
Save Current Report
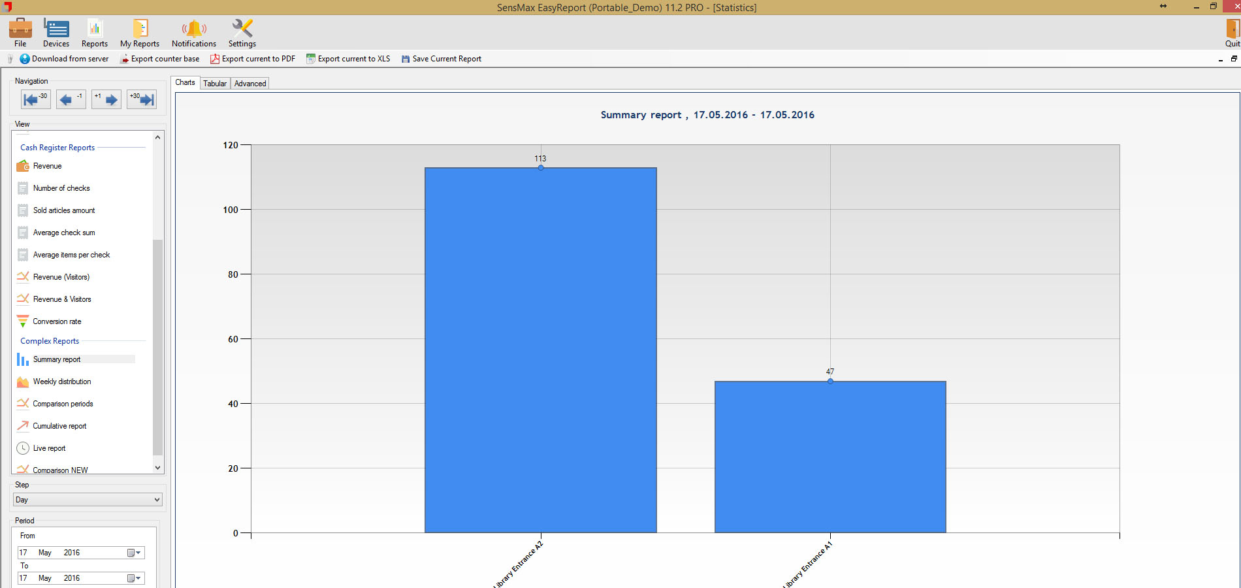(x=442, y=59)
